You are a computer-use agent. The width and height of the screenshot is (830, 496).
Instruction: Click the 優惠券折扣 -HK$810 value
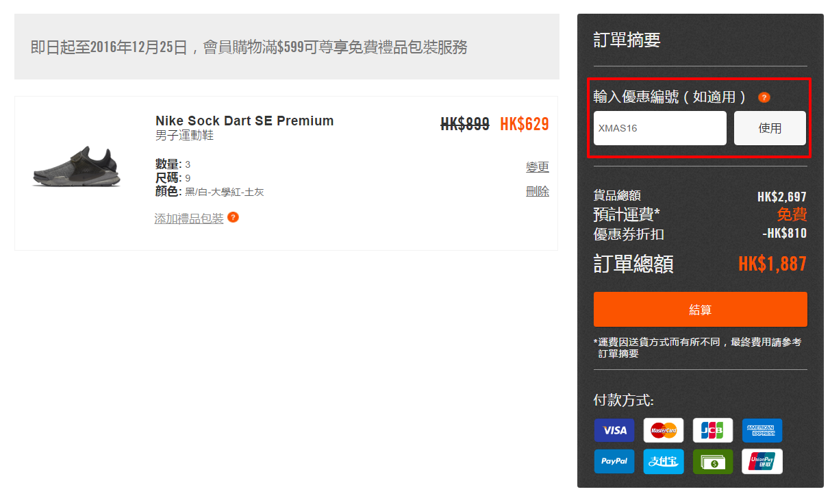pyautogui.click(x=785, y=233)
